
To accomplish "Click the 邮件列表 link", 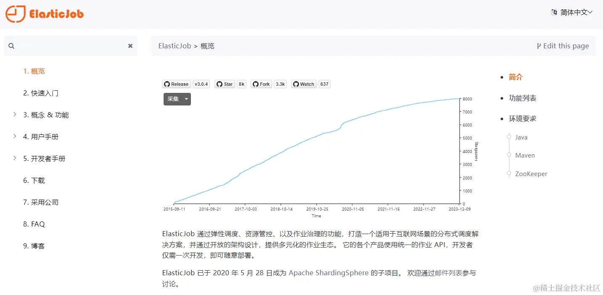I will coord(449,273).
